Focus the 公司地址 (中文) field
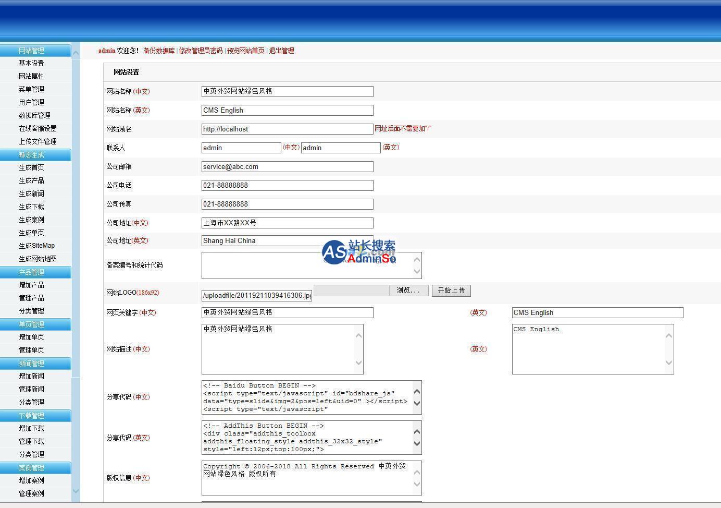Viewport: 721px width, 508px height. [288, 223]
